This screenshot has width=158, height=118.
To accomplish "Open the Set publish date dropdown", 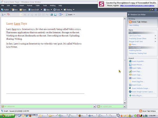I will click(125, 106).
